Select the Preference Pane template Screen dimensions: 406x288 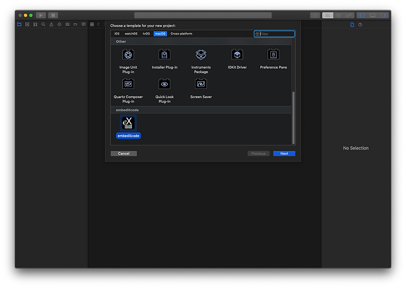point(273,59)
